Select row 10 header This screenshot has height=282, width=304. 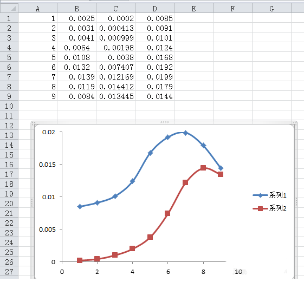(9, 106)
